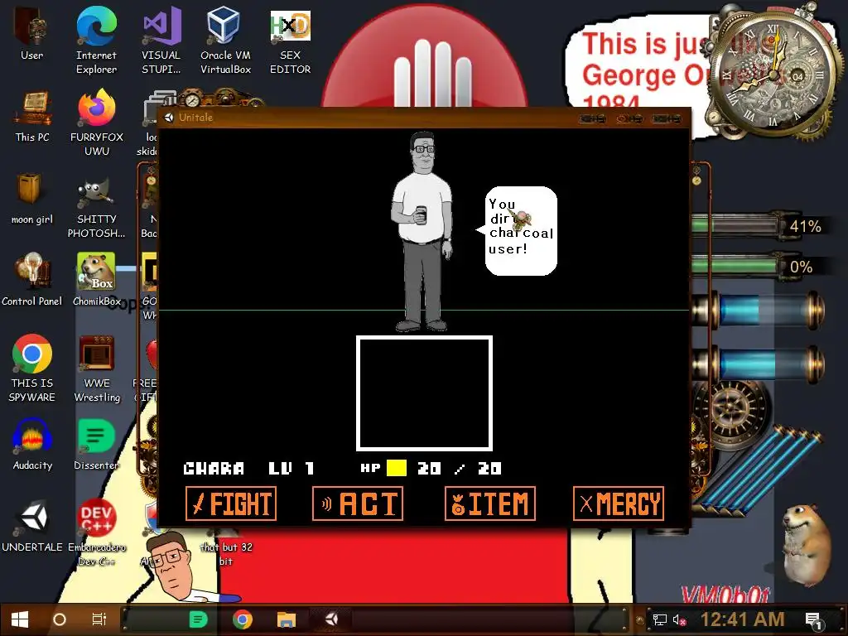Open the User folder desktop icon

[32, 33]
